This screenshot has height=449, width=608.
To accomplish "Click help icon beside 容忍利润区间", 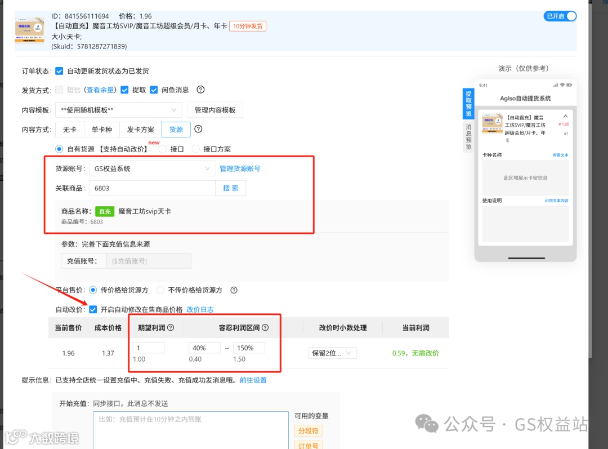I will click(265, 327).
